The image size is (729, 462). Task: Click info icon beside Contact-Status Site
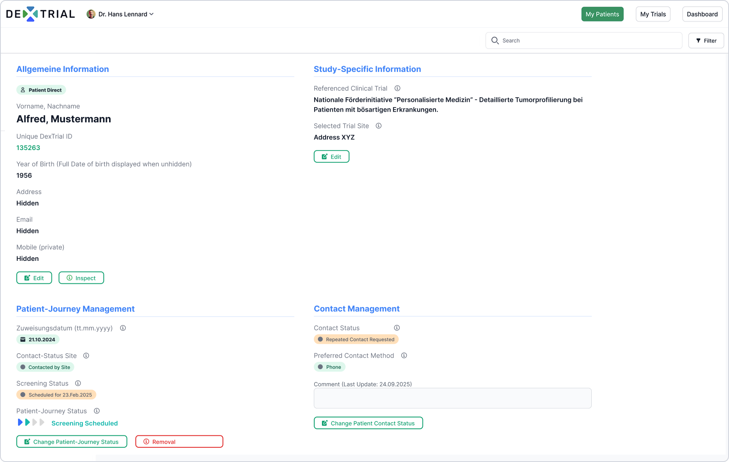(x=86, y=356)
